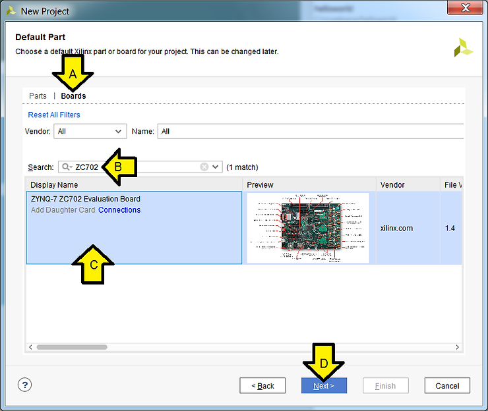Expand the search history dropdown arrow
This screenshot has height=411, width=488.
[x=216, y=167]
